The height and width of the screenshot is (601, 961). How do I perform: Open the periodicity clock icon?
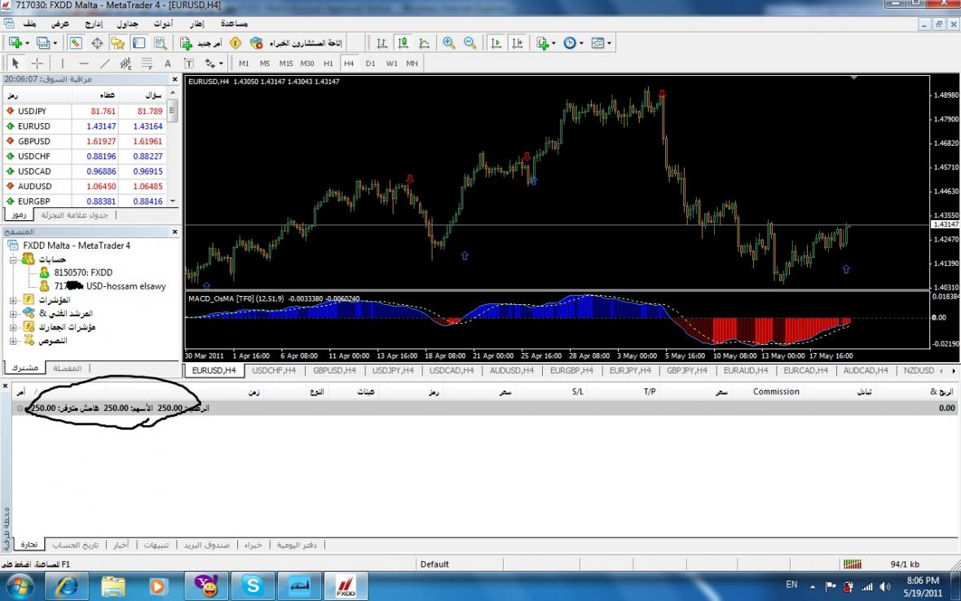tap(570, 43)
